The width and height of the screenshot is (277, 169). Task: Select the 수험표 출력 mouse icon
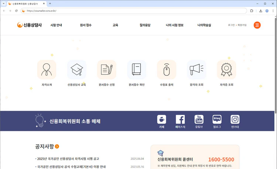pos(167,70)
